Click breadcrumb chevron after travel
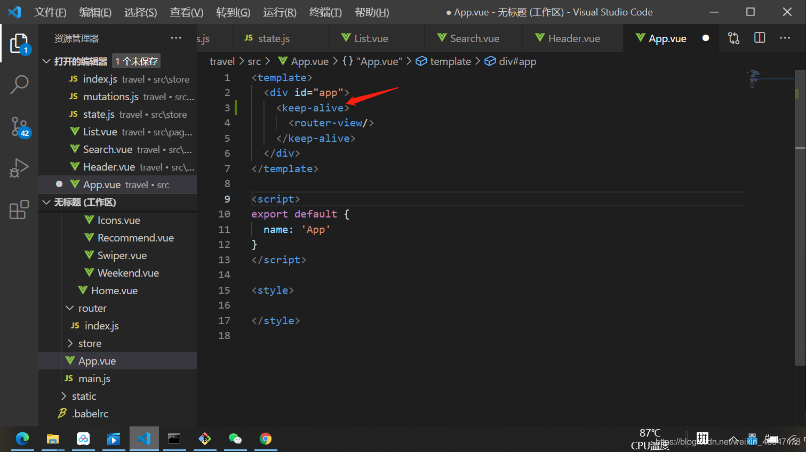 coord(241,61)
